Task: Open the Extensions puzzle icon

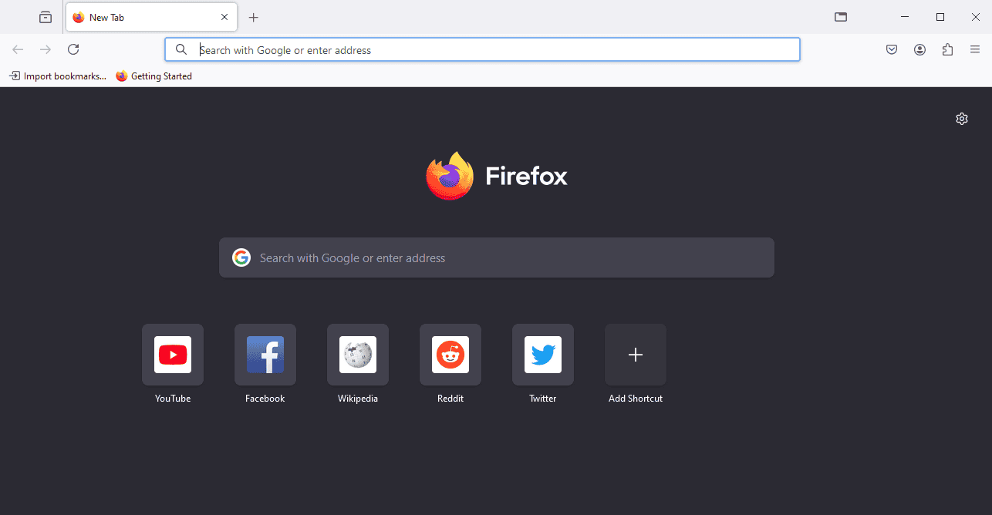Action: pos(947,49)
